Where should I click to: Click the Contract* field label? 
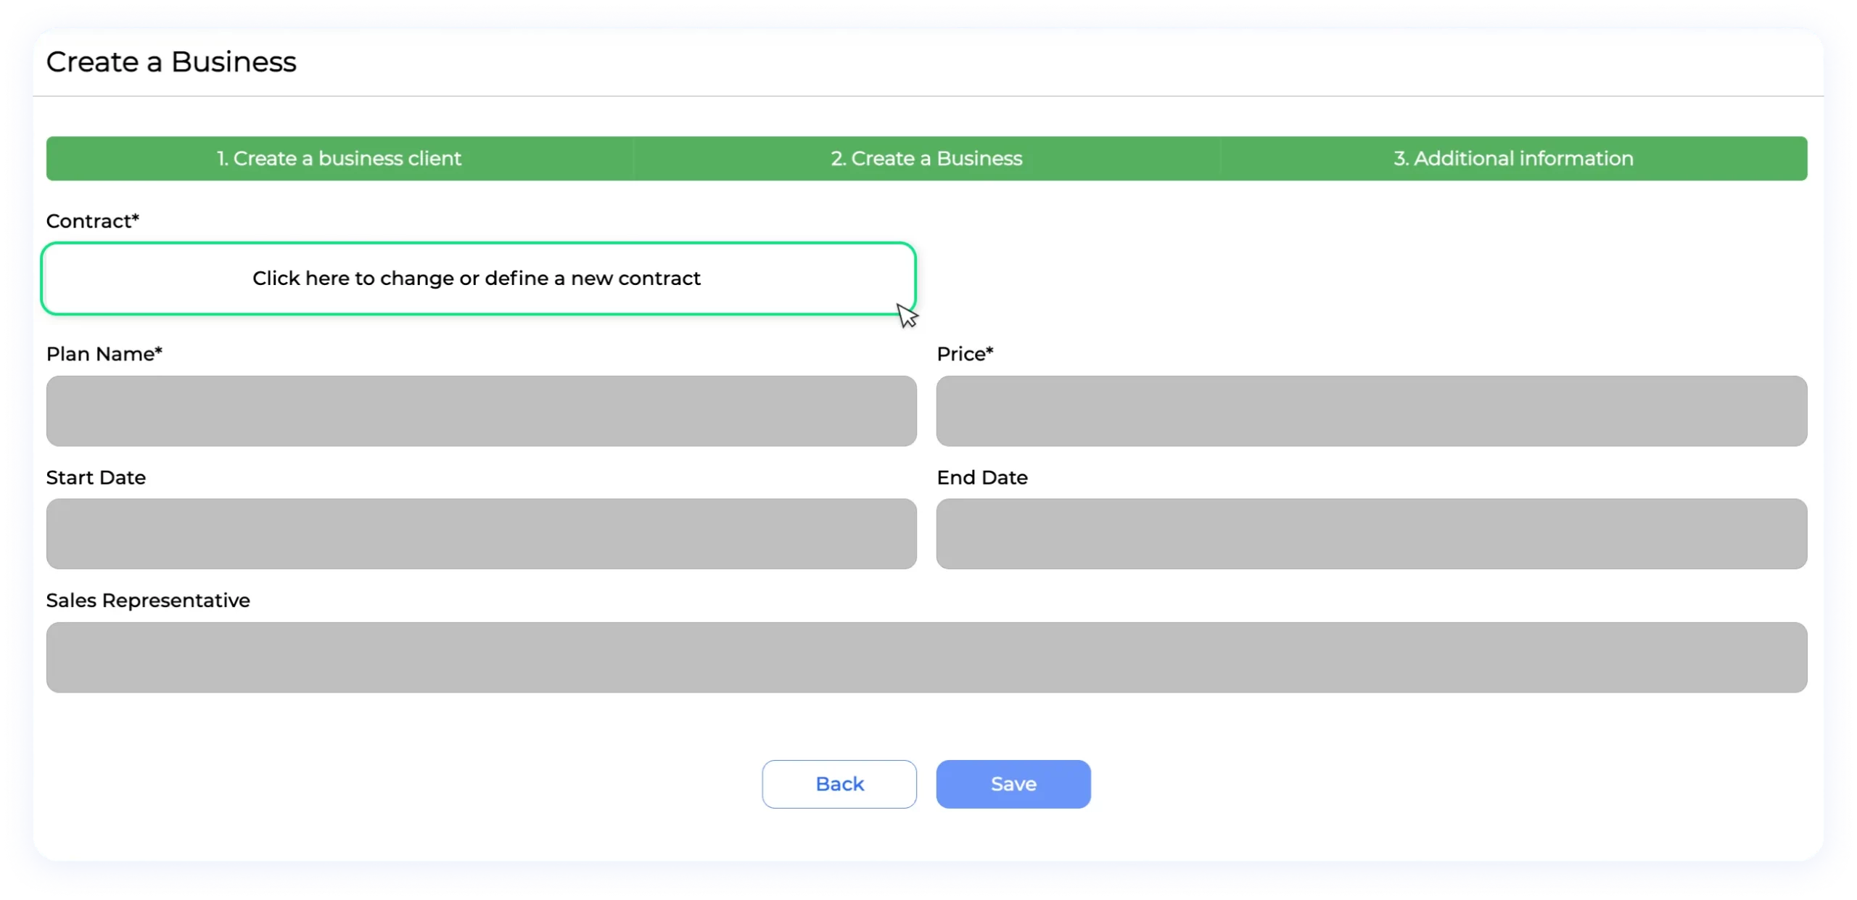[92, 221]
